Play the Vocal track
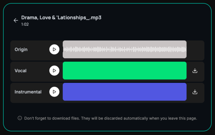This screenshot has width=215, height=135. (54, 71)
